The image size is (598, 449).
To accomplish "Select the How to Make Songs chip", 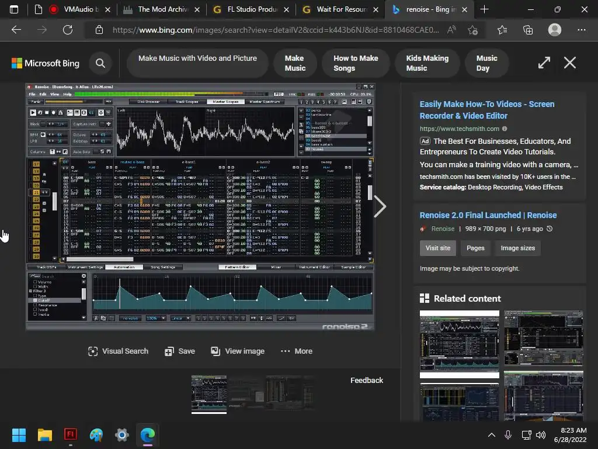I will coord(356,63).
